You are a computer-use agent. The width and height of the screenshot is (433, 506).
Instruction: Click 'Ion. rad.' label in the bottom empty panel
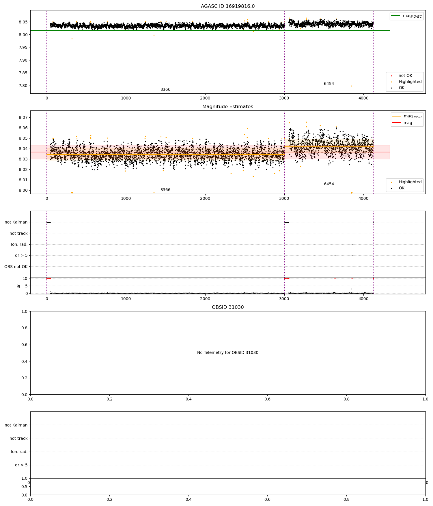click(19, 452)
